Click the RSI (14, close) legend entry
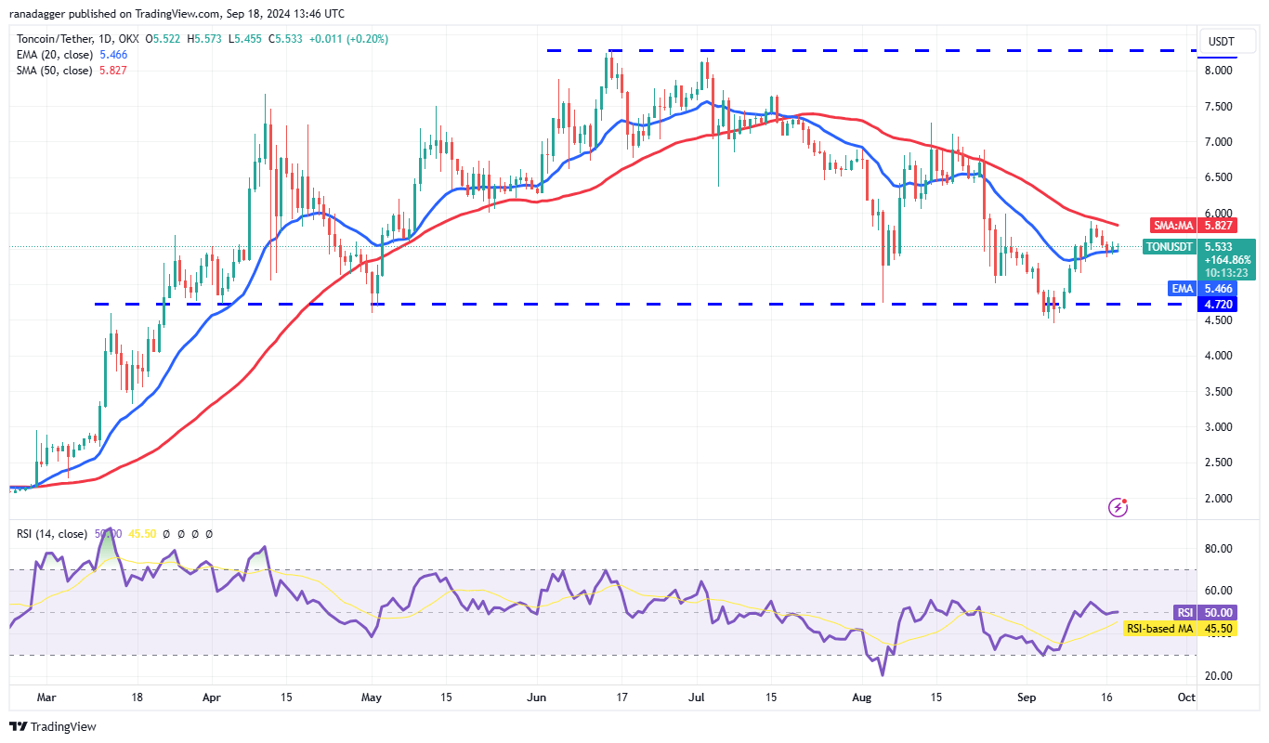 52,534
